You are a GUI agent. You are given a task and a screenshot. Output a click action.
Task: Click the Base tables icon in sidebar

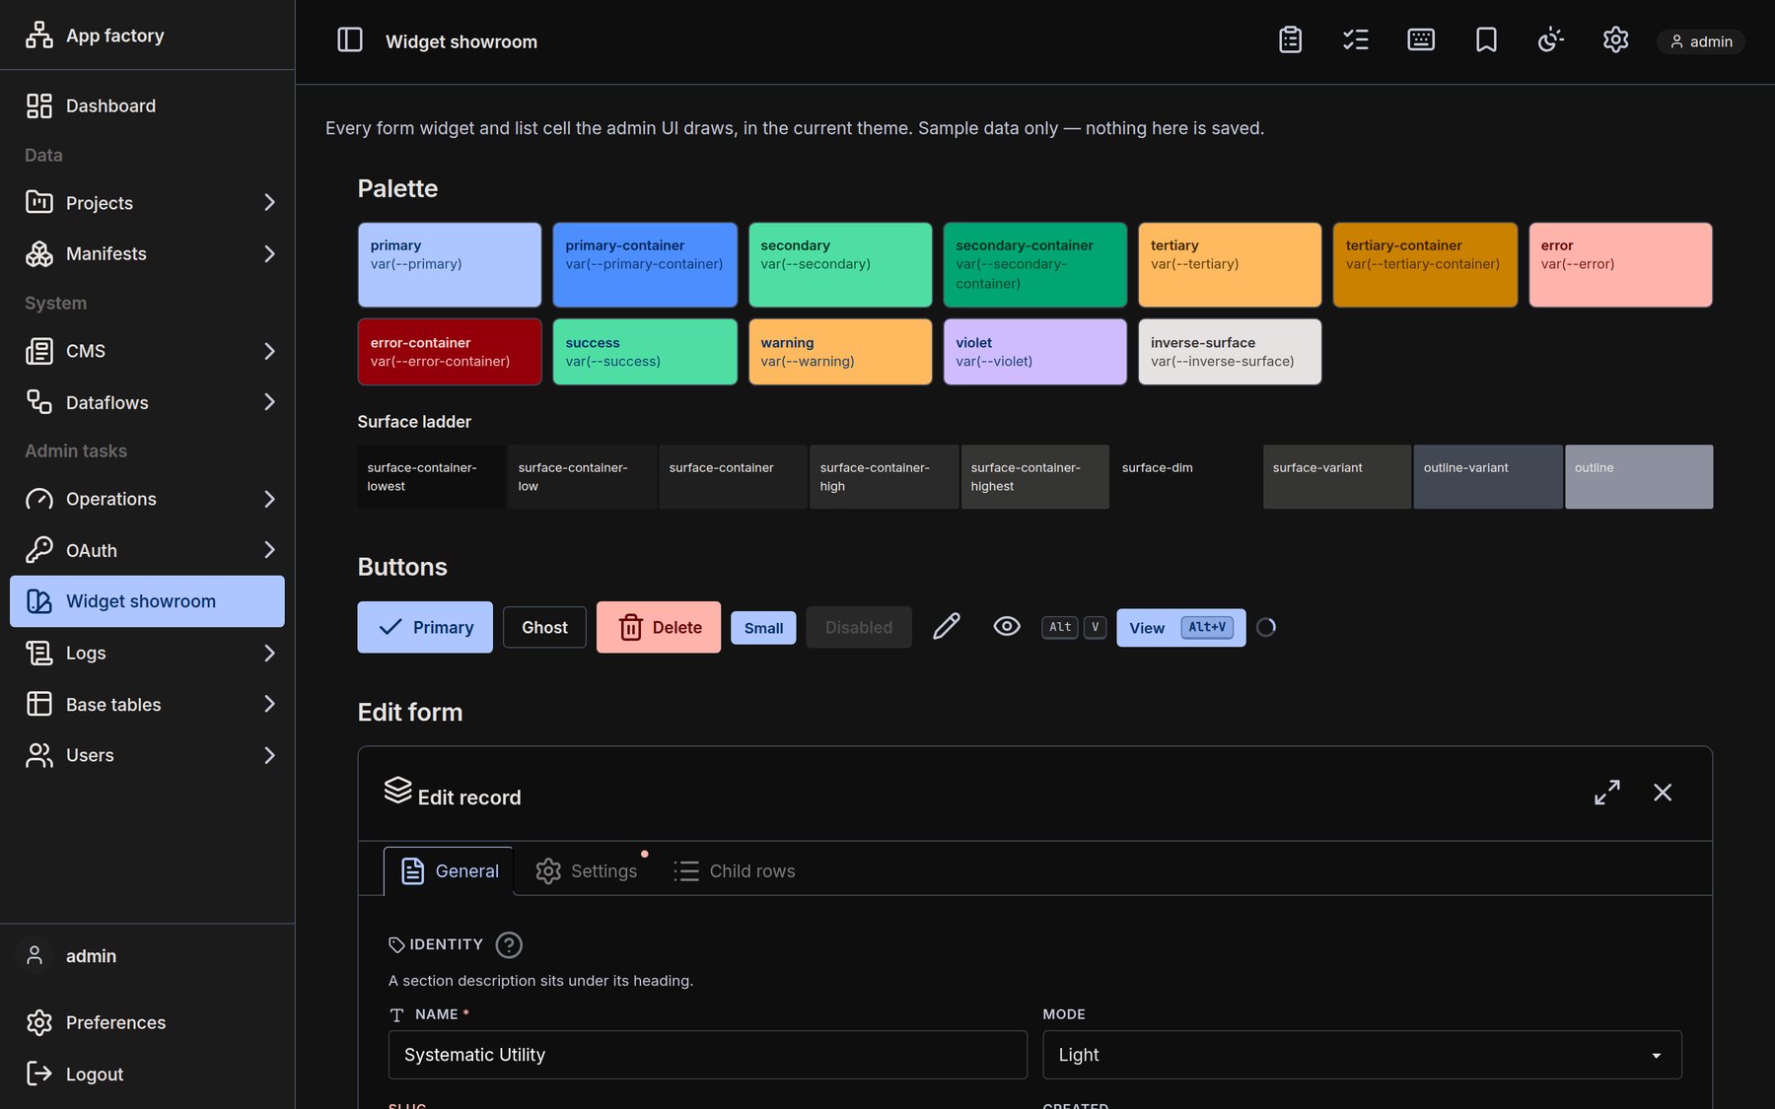pos(39,704)
